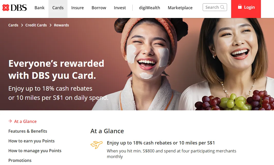274x165 pixels.
Task: Click the DBS logo
Action: pos(15,8)
